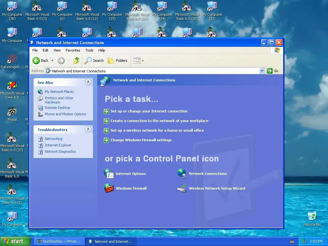This screenshot has height=246, width=328.
Task: Select the My Computer (36) desktop icon
Action: 12,11
